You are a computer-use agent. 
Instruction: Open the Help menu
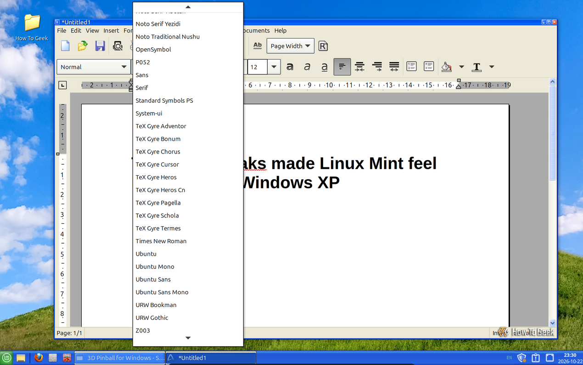[x=280, y=30]
